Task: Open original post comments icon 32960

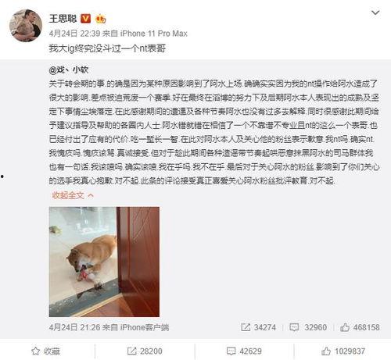Action: (308, 327)
